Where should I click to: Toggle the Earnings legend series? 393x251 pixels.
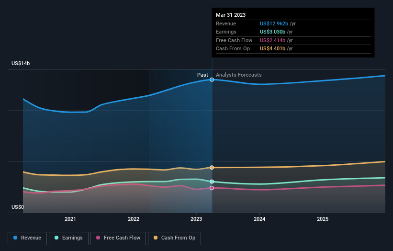68,238
